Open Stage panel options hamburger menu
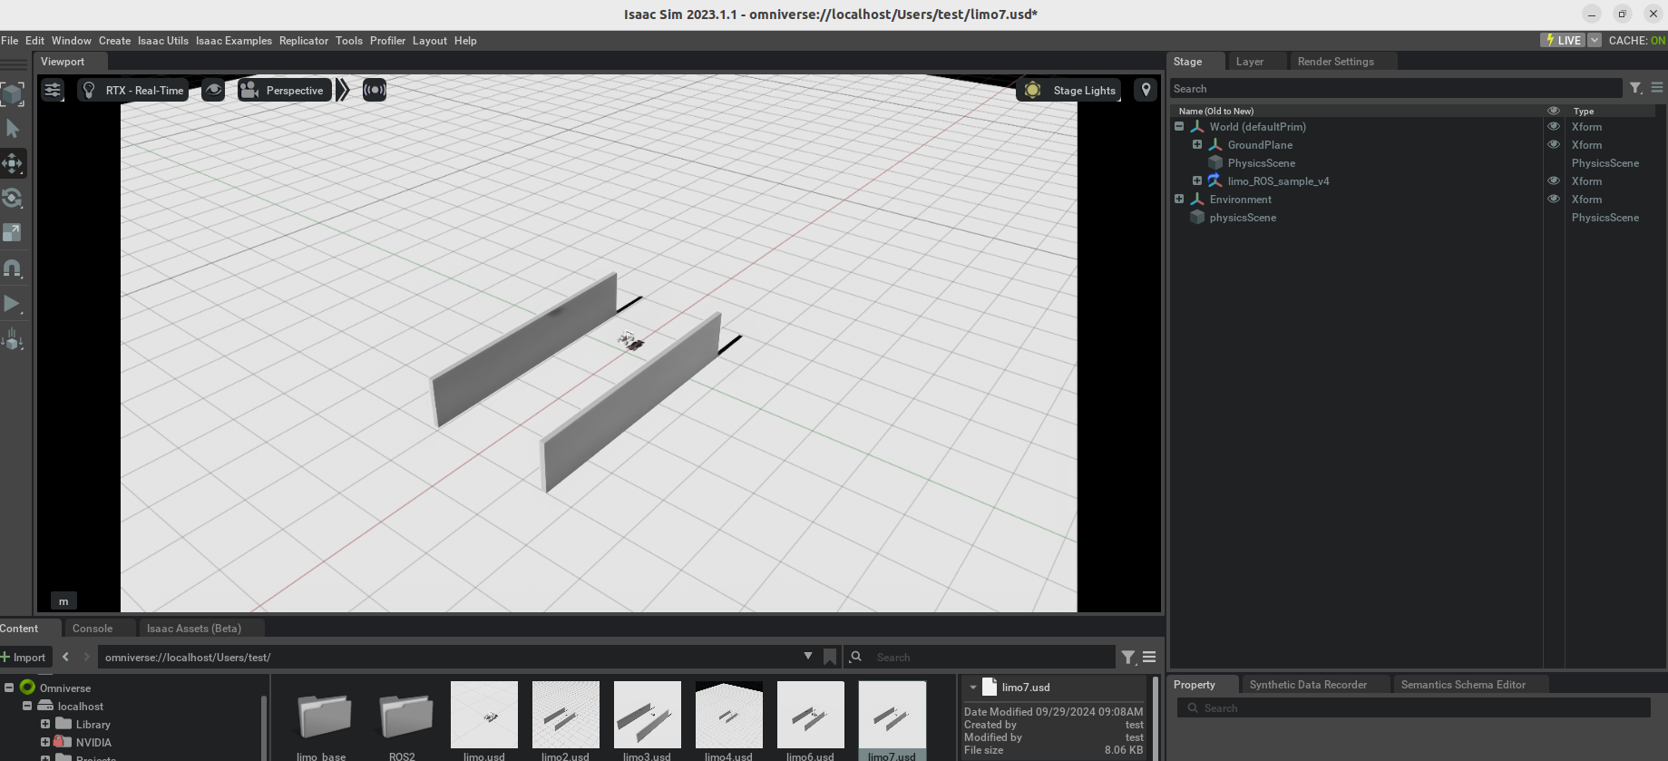Viewport: 1668px width, 761px height. coord(1657,88)
